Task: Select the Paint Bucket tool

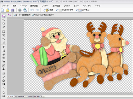Action: click(4, 81)
